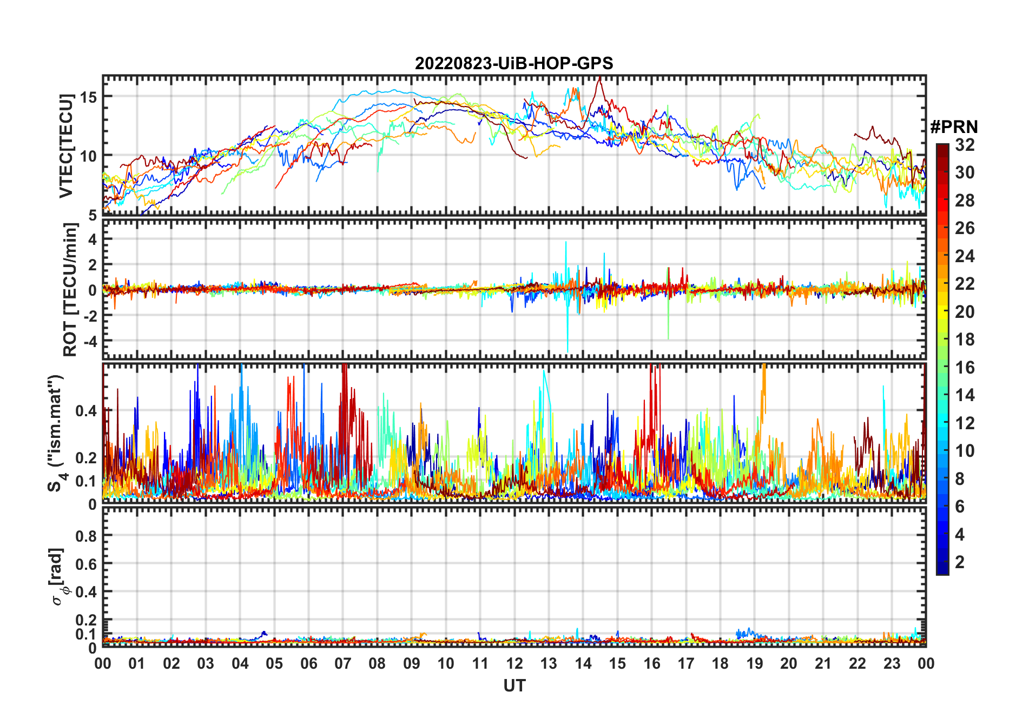The image size is (1029, 719).
Task: Click x-axis tick label 23
Action: 892,664
